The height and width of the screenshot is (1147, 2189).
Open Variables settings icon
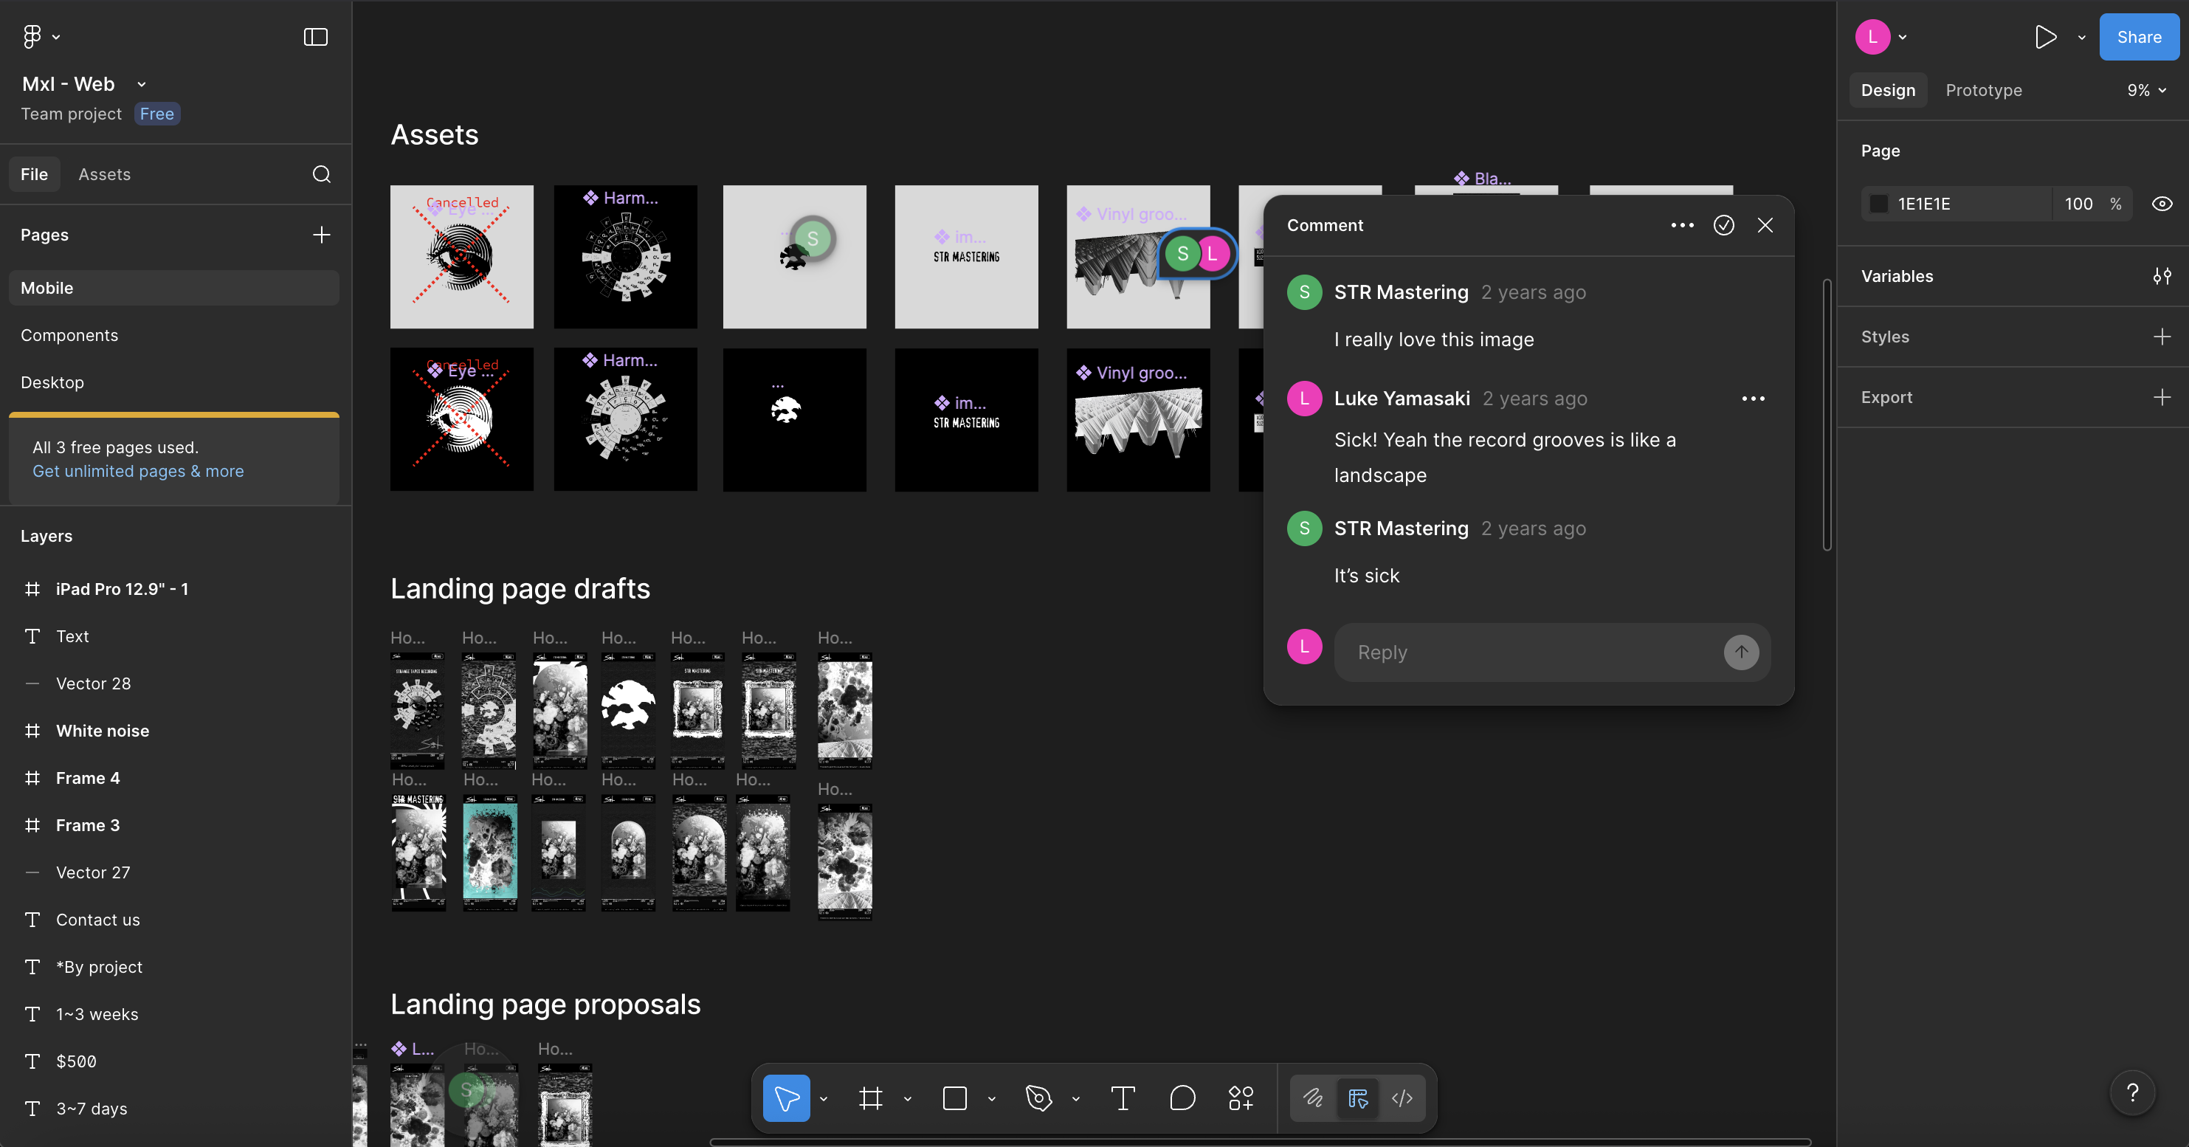[x=2162, y=276]
